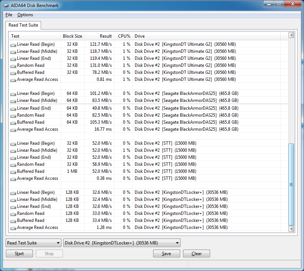Click drive icon of 58.9 MB/s Random Read
304x271 pixels.
(x=13, y=165)
